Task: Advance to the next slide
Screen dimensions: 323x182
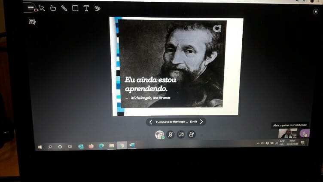Action: tap(201, 122)
